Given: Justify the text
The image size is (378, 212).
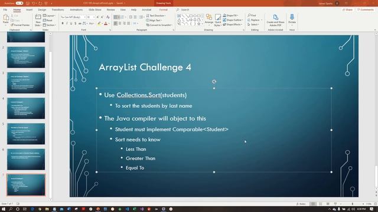Looking at the screenshot, I should coord(129,24).
